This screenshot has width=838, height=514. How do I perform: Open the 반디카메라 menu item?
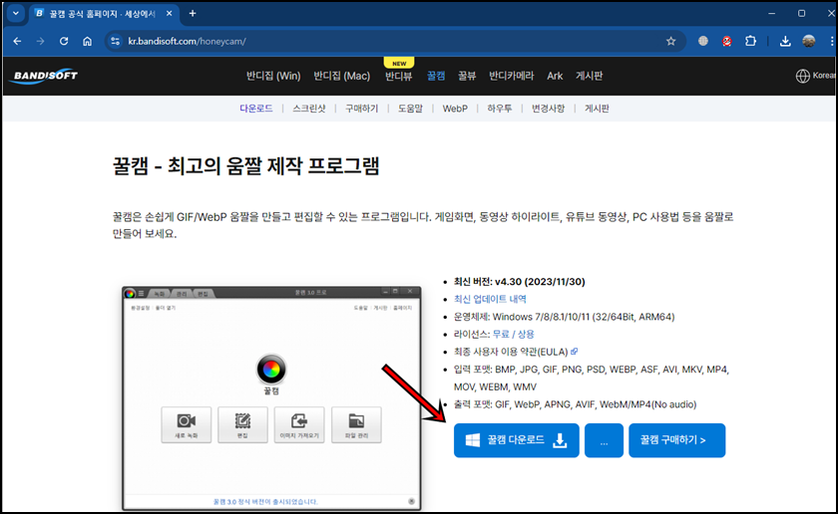point(511,76)
